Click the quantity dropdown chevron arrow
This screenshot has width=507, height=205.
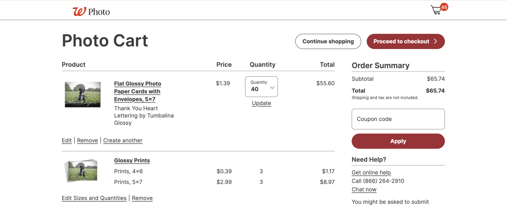click(272, 88)
